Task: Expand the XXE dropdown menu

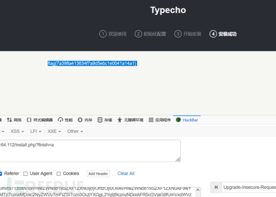Action: pyautogui.click(x=54, y=131)
